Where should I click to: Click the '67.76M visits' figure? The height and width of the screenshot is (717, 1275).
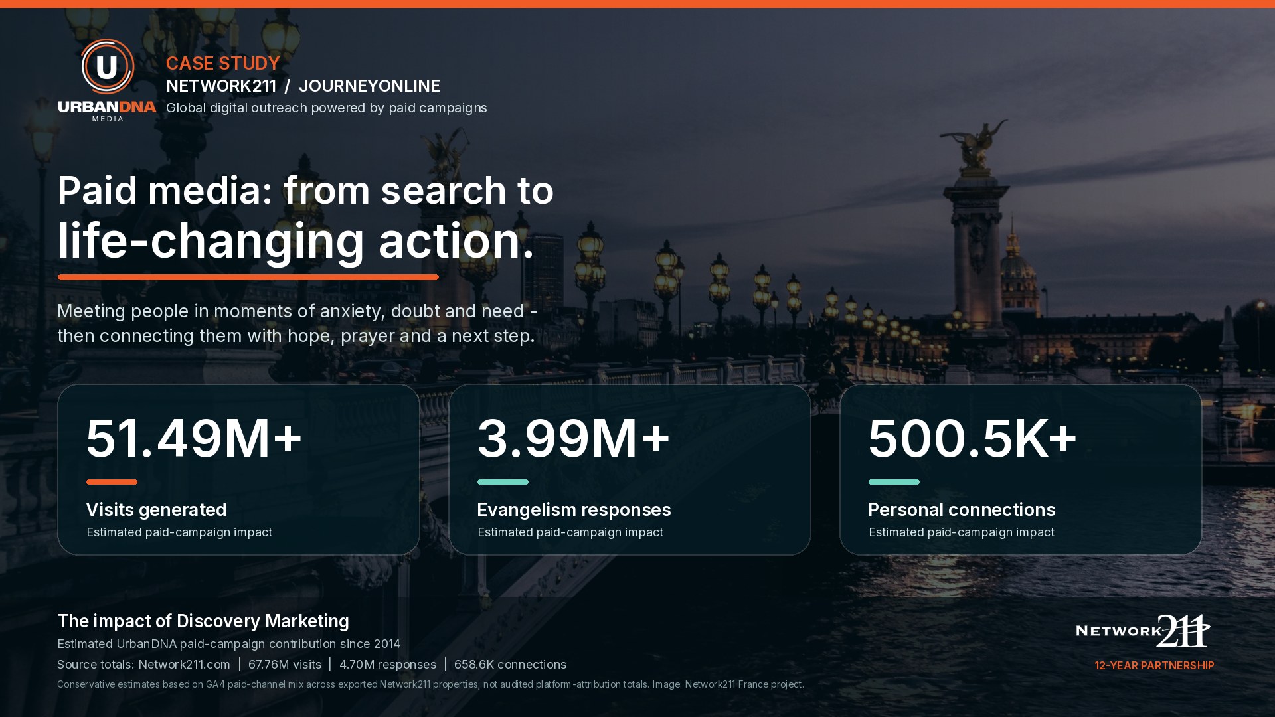click(x=285, y=665)
